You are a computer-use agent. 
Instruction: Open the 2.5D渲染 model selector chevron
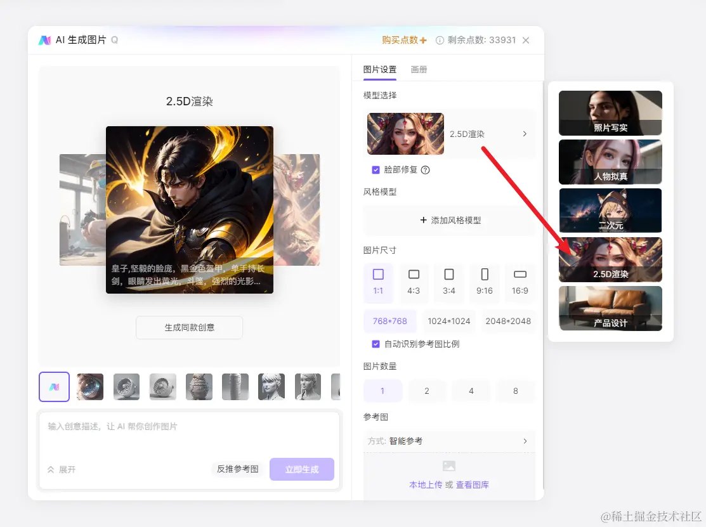click(525, 134)
